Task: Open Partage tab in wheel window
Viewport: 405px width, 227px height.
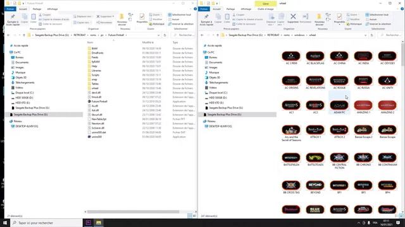Action: 230,9
